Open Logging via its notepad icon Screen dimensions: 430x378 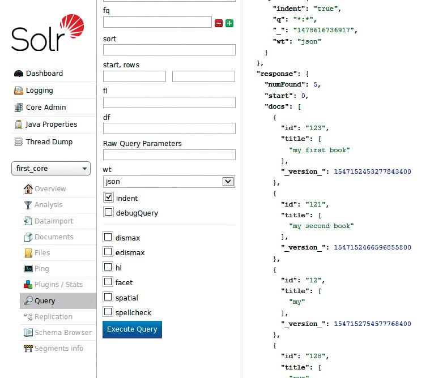pos(19,91)
